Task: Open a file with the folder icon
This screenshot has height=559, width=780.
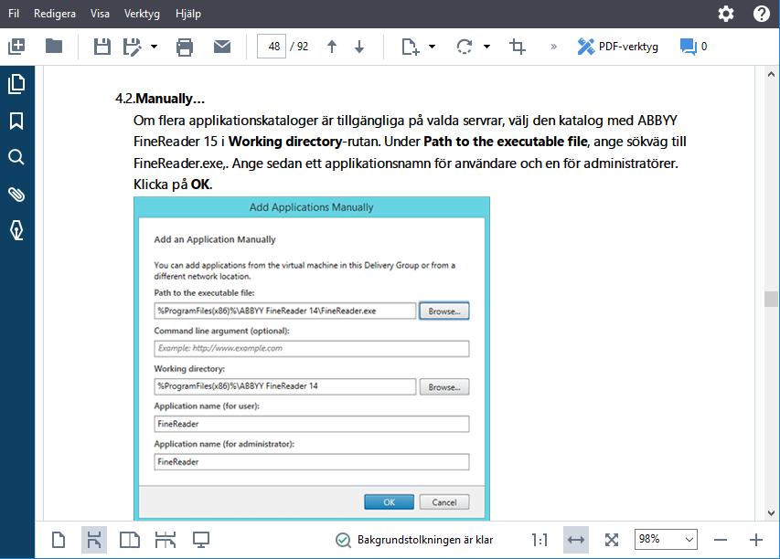Action: [x=54, y=47]
